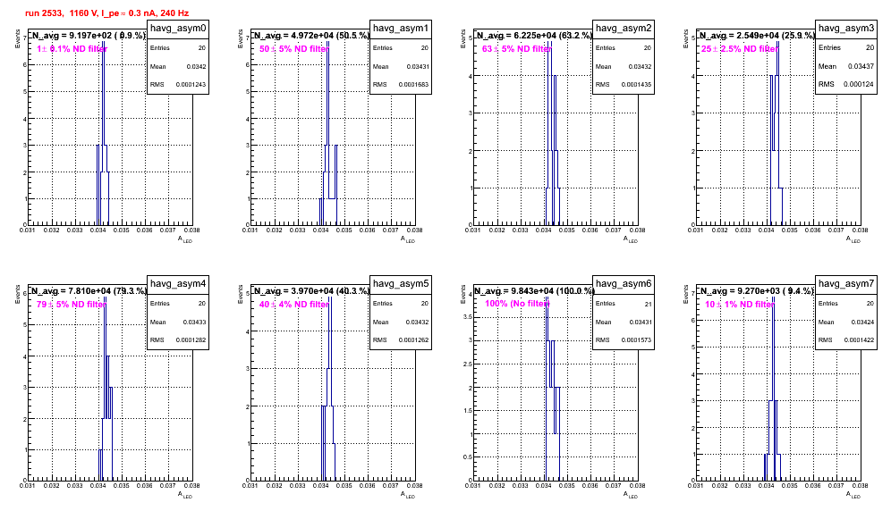Click the N_avg = 4.972e+04 label
The image size is (891, 511).
pyautogui.click(x=311, y=36)
